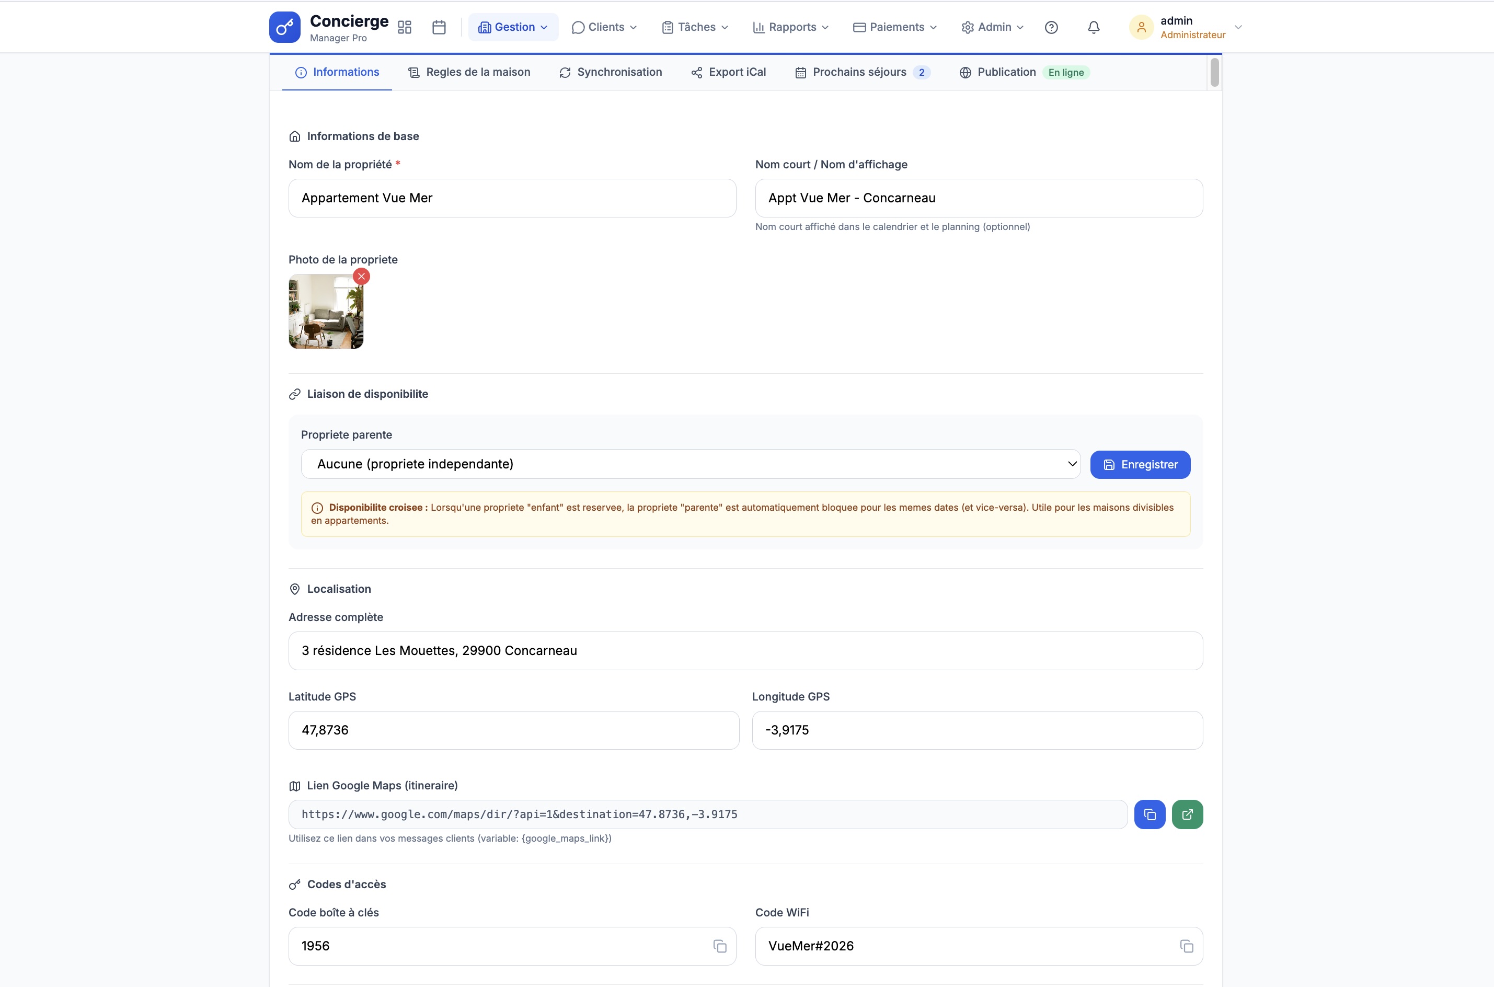Expand the admin user menu
This screenshot has height=987, width=1494.
[x=1186, y=27]
